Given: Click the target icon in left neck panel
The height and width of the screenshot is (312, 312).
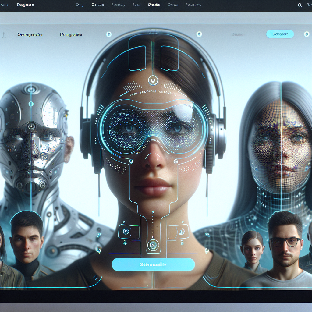Looking at the screenshot, I should [126, 232].
